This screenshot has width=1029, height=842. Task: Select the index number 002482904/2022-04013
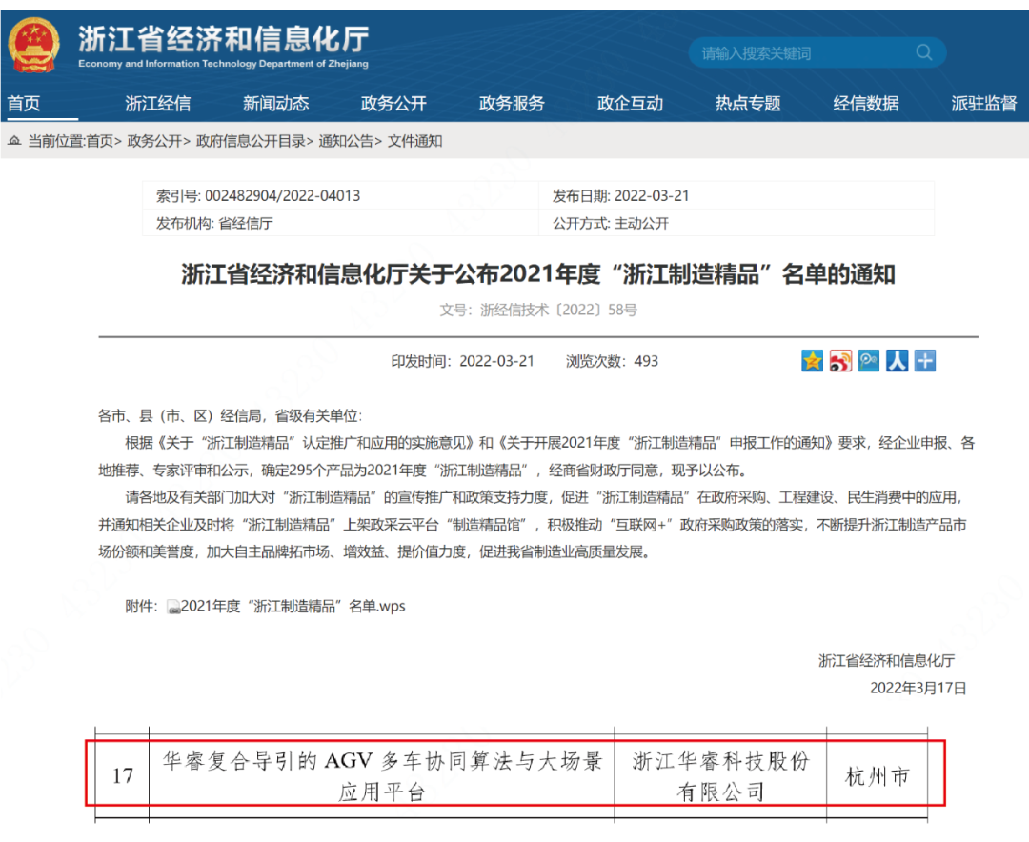point(282,195)
